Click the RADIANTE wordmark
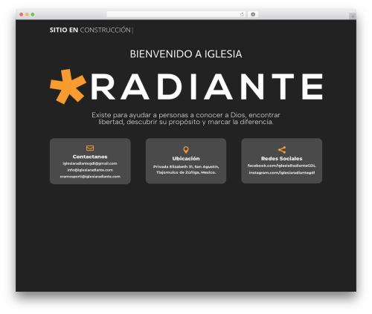Screen dimensions: 372x314 (x=207, y=86)
